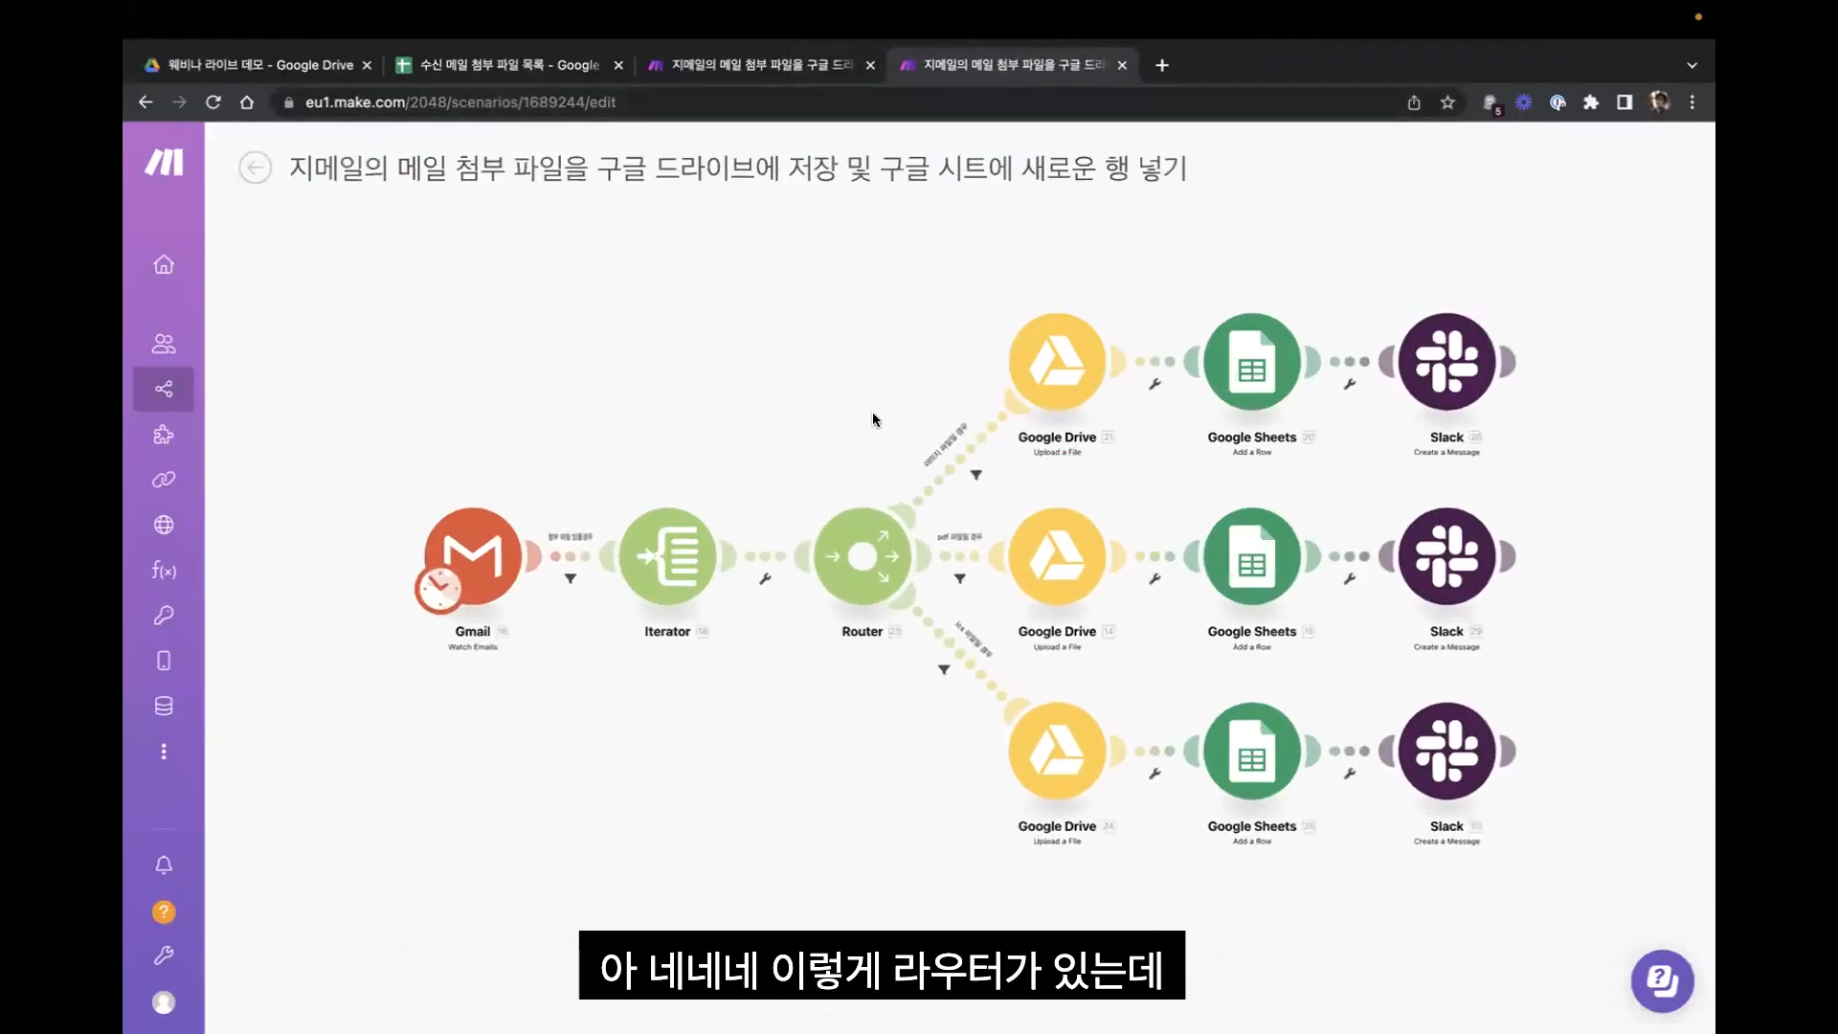The width and height of the screenshot is (1838, 1034).
Task: Open the browser tab search dropdown chevron
Action: coord(1692,65)
